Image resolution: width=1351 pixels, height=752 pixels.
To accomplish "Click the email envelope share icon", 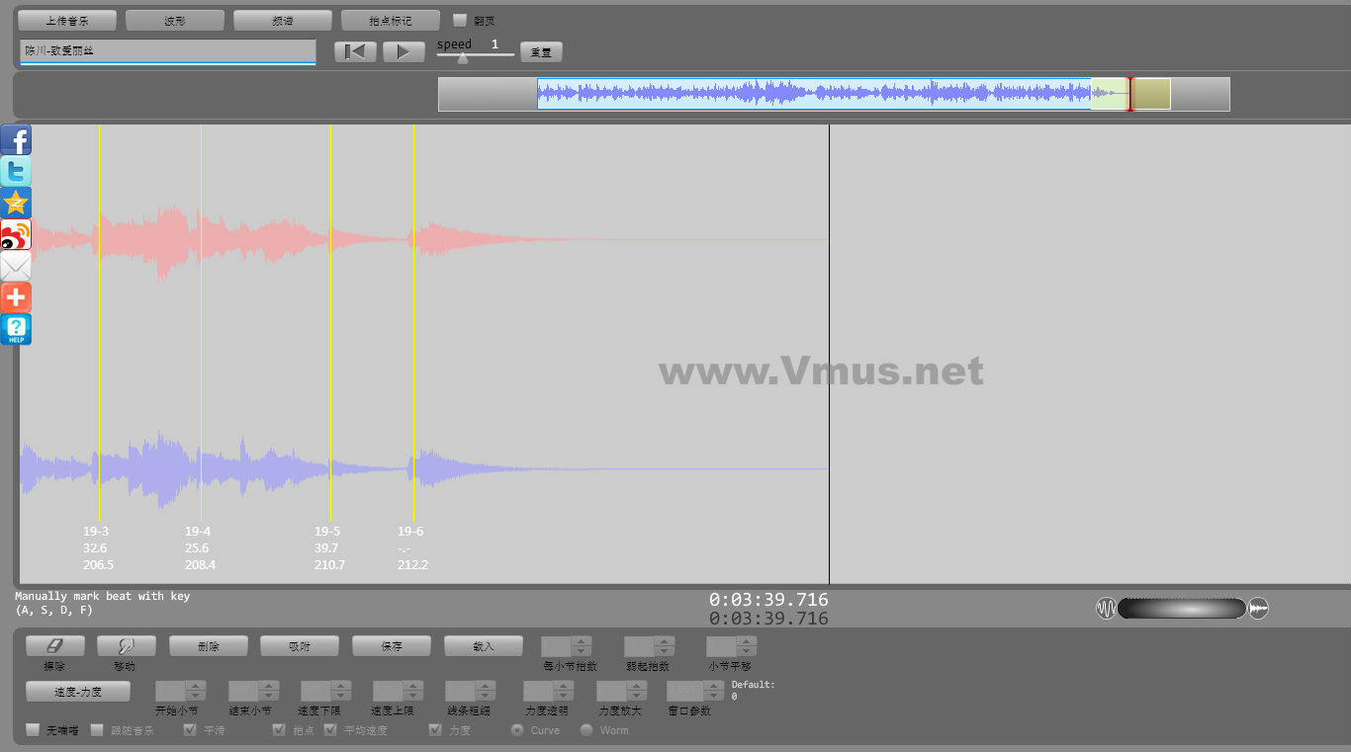I will (x=16, y=266).
